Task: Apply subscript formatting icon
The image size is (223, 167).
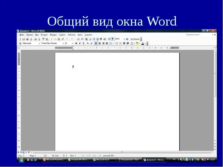Action: [88, 43]
